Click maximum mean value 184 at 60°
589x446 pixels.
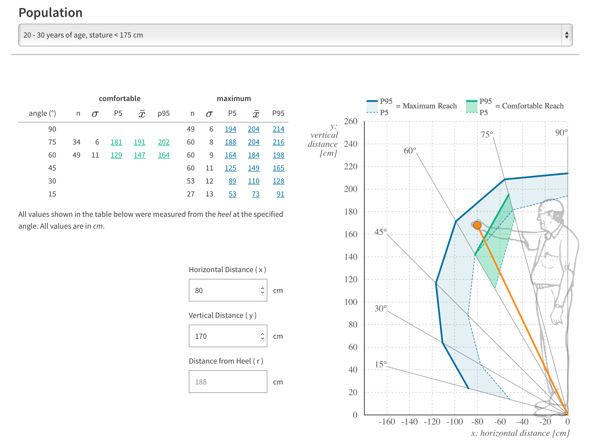point(254,155)
